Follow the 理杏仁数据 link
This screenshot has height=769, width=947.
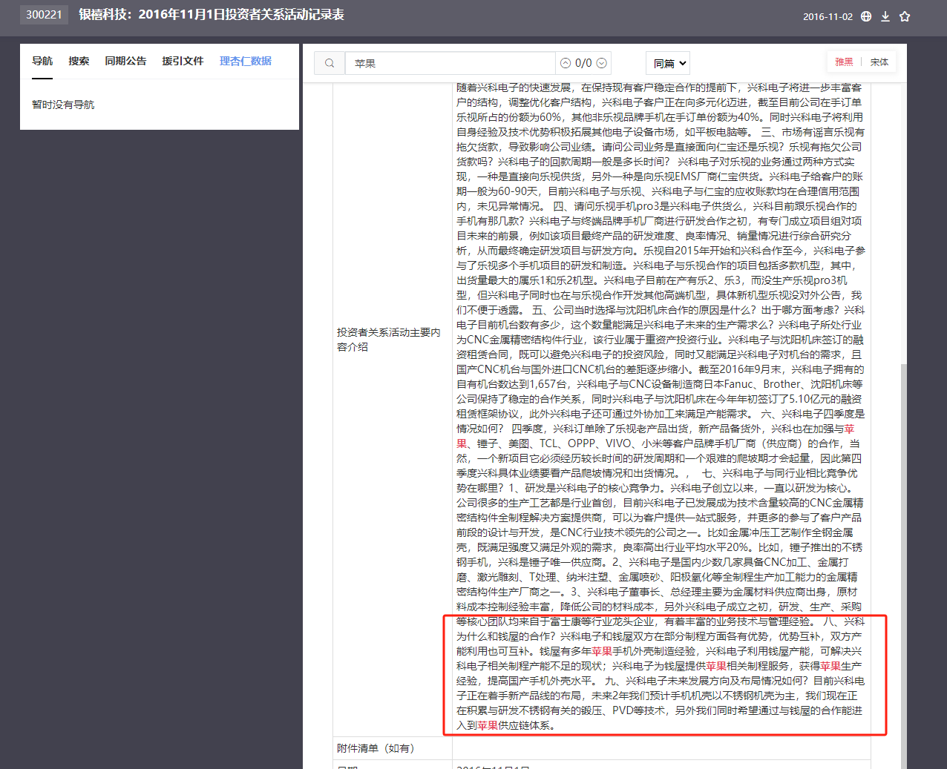tap(246, 62)
